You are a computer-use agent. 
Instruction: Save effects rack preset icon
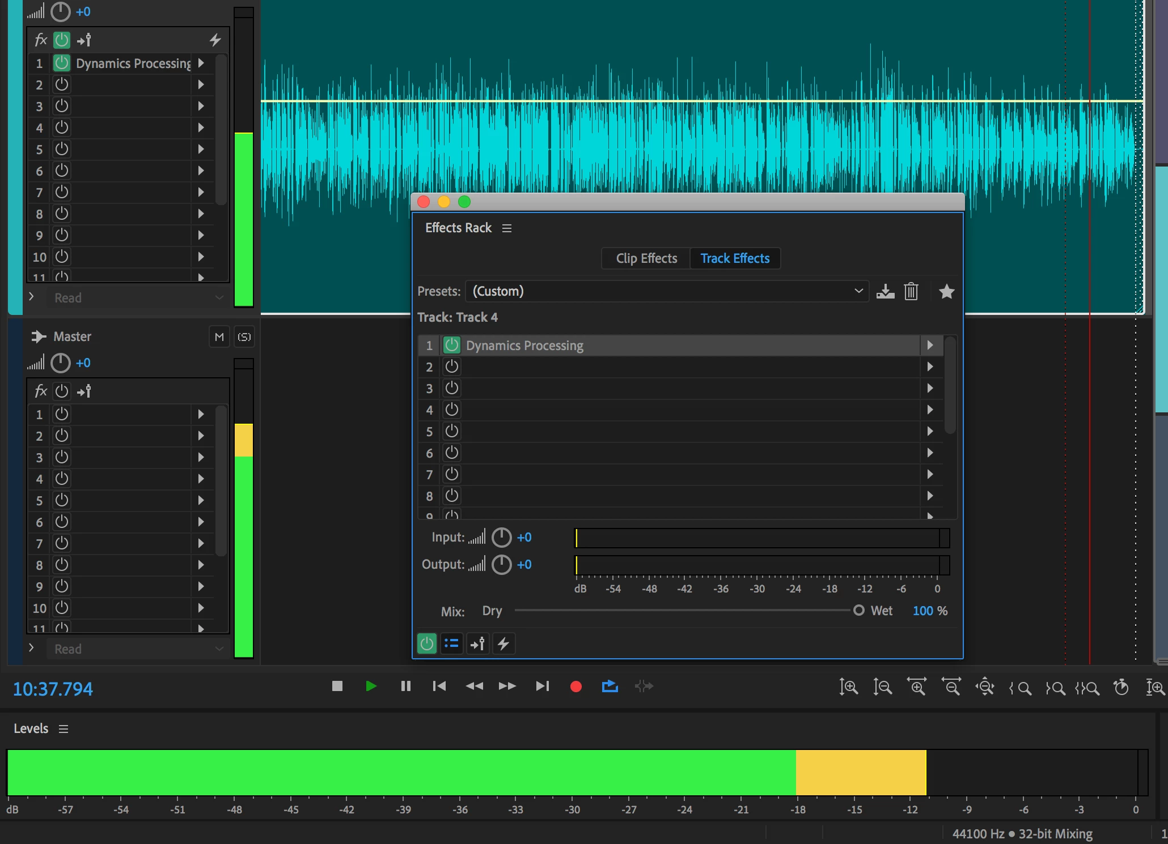click(x=885, y=292)
